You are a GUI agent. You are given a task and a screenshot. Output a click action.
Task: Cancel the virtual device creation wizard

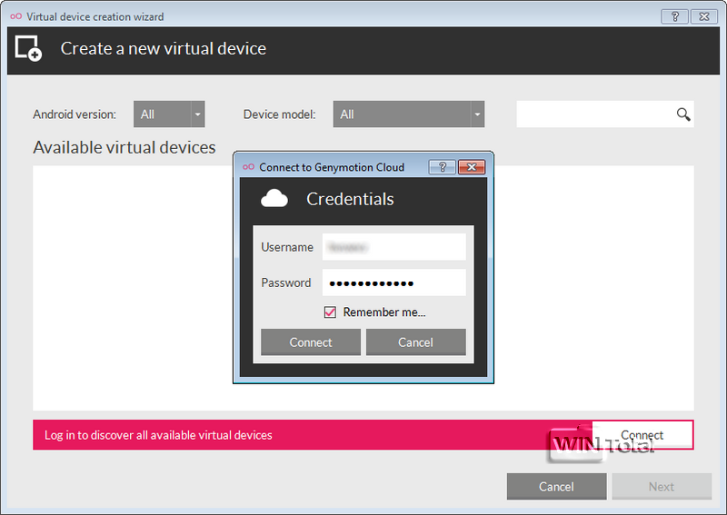(556, 486)
